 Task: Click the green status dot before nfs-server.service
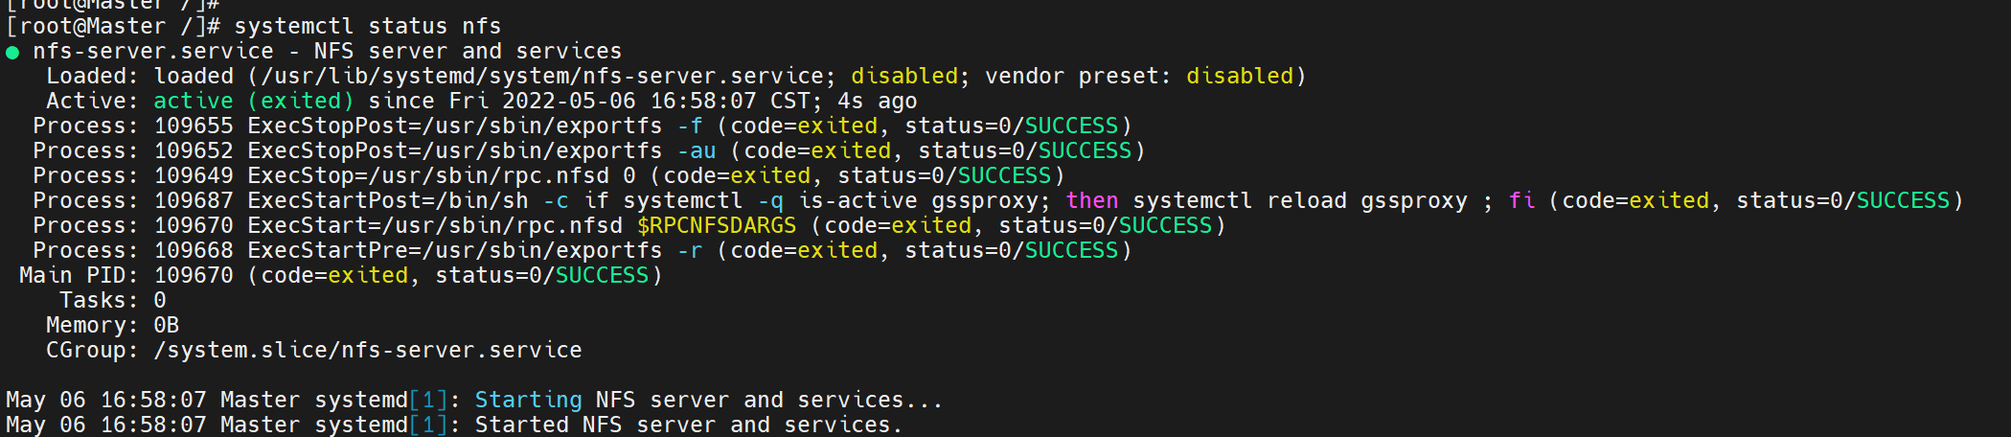pos(12,53)
